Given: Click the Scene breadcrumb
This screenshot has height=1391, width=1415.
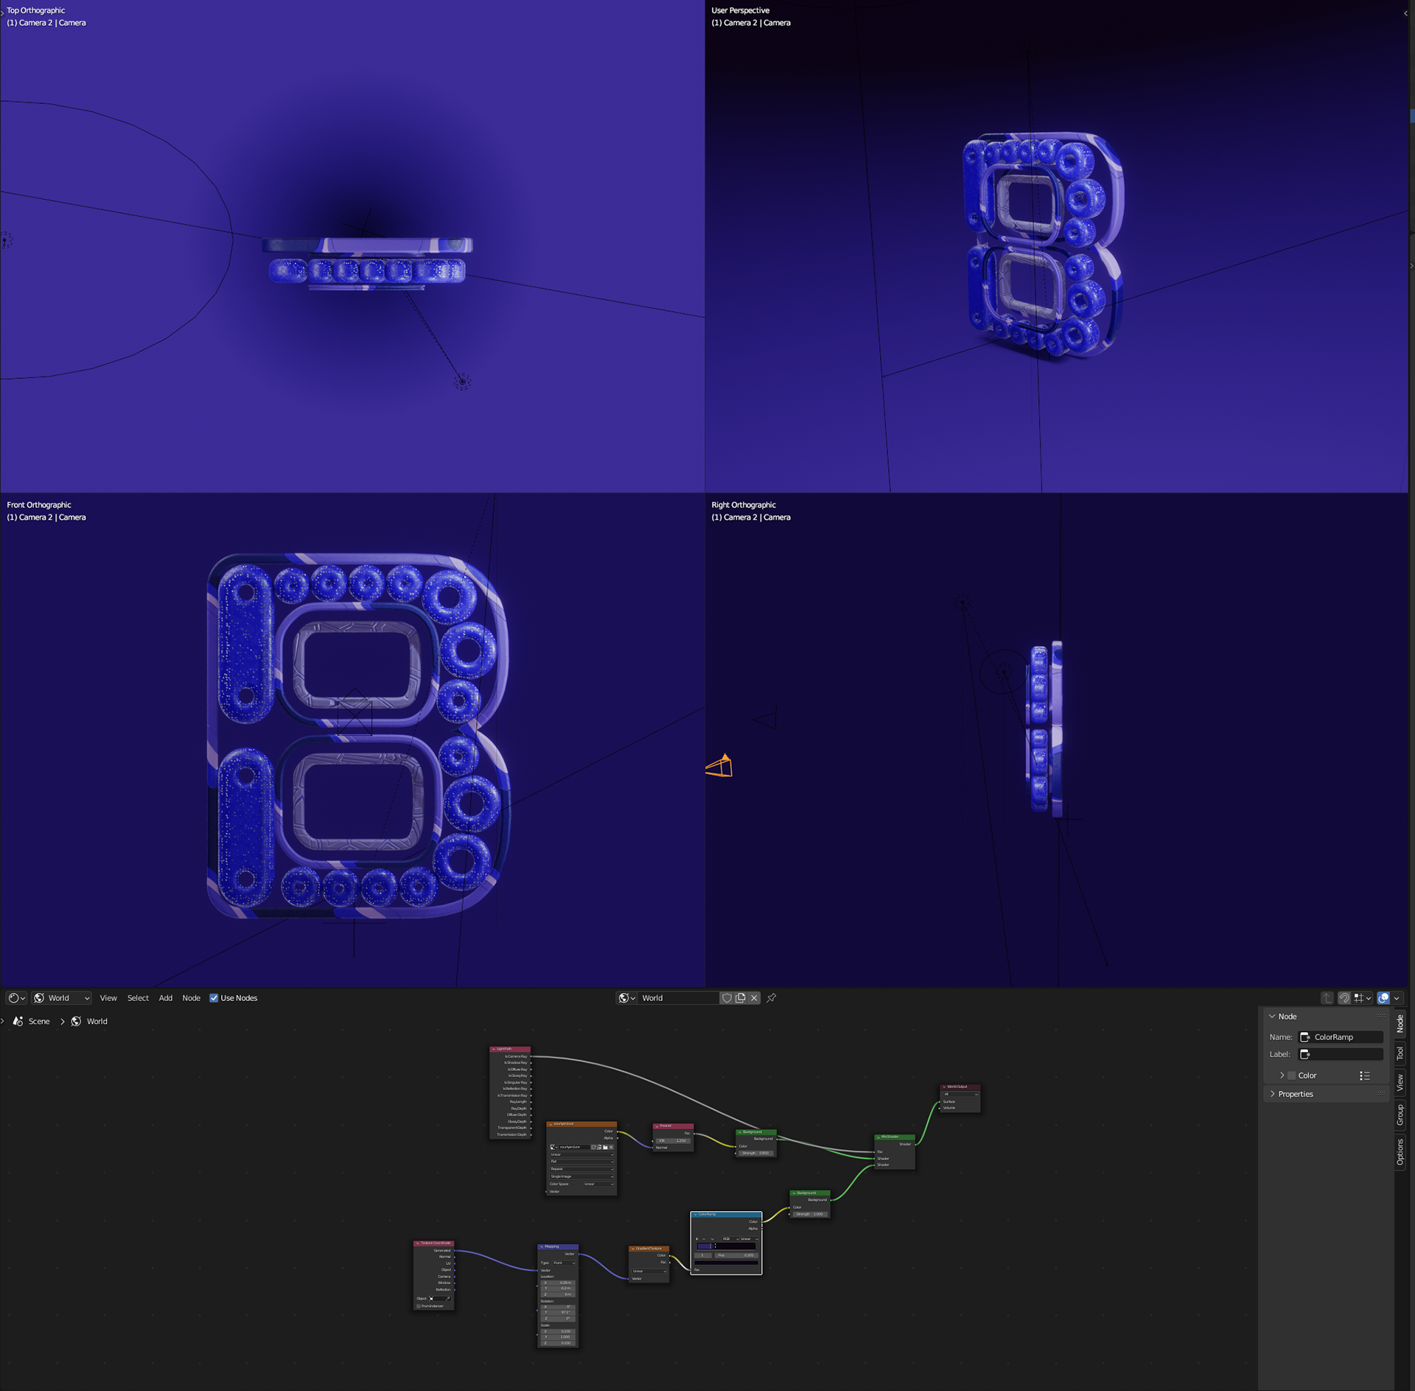Looking at the screenshot, I should coord(38,1022).
